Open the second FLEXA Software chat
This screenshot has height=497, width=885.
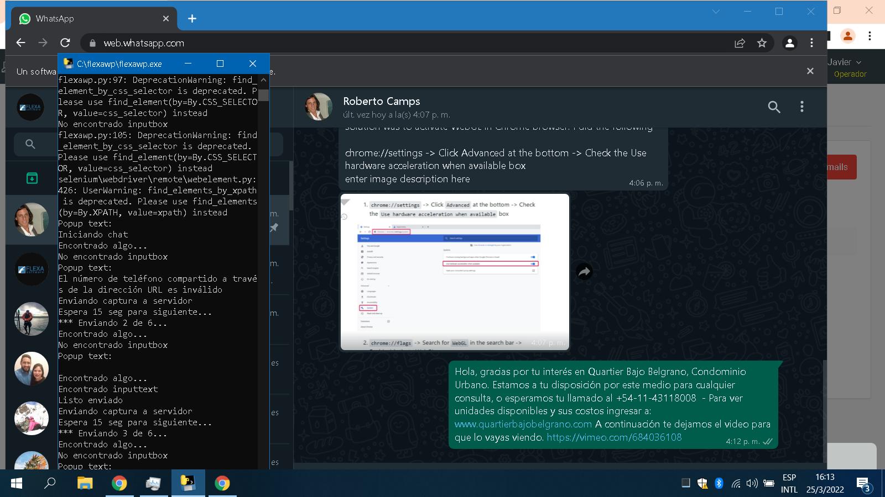pyautogui.click(x=32, y=269)
